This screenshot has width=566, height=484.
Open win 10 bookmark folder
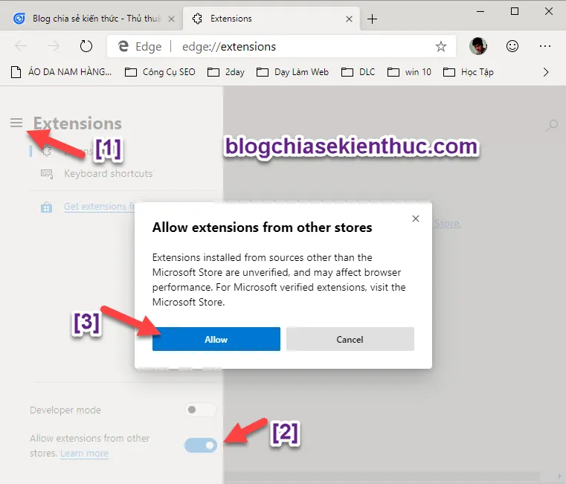click(x=409, y=72)
